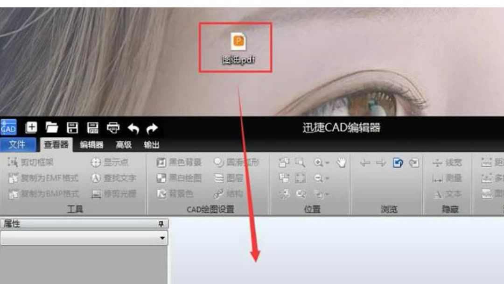Click the Save icon on the toolbar
Viewport: 504px width, 284px height.
tap(73, 128)
